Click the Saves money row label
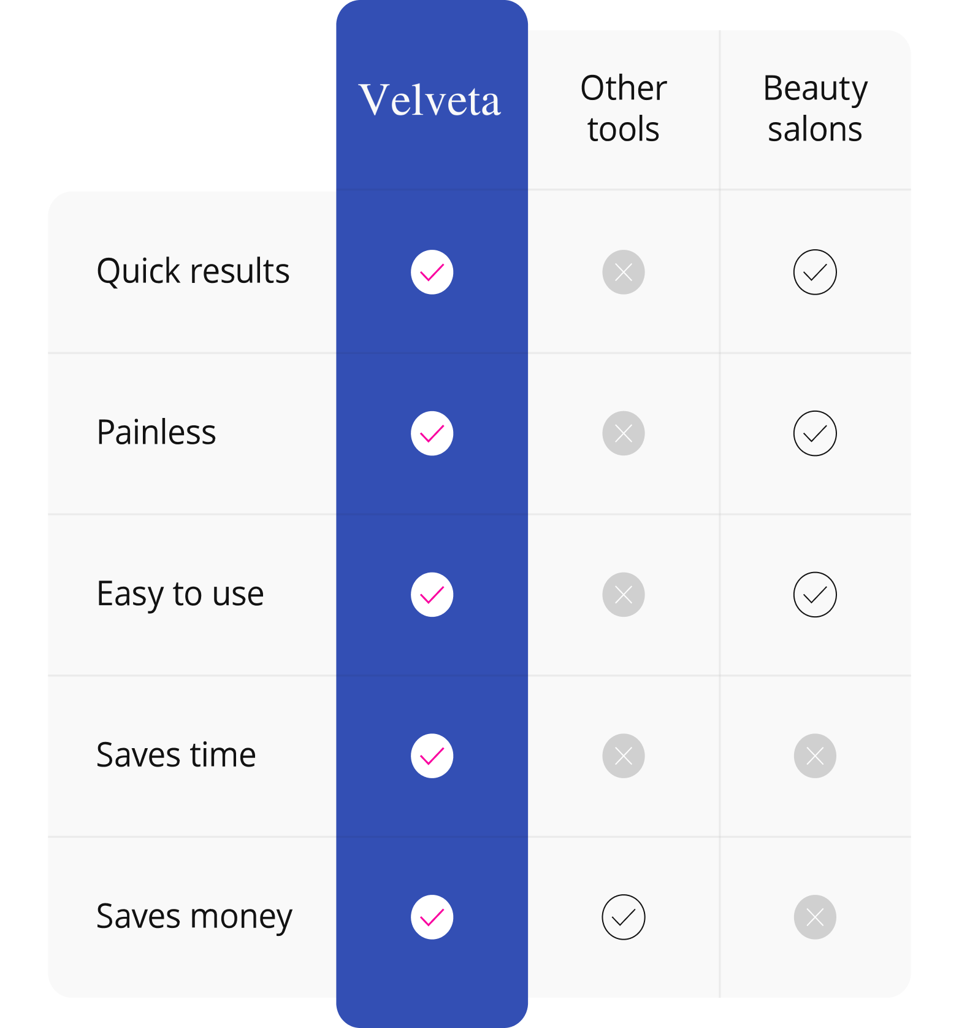Image resolution: width=959 pixels, height=1028 pixels. 194,916
